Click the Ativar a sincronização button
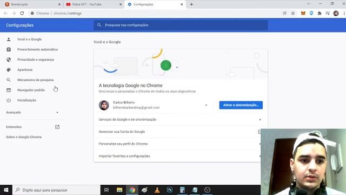 [x=241, y=105]
